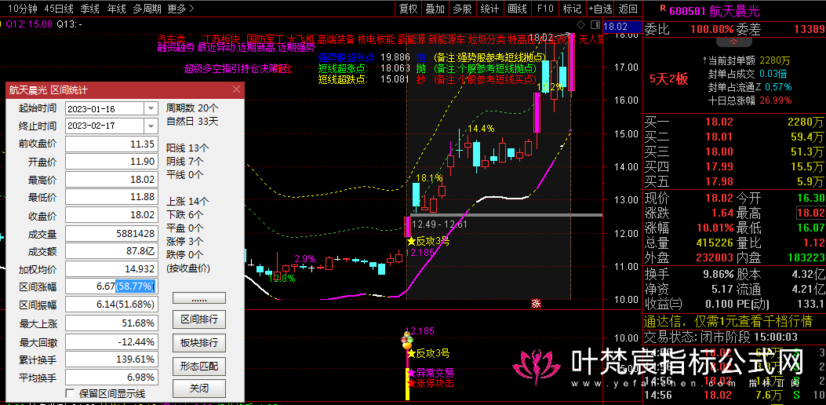
Task: Click the 关闭 button in the dialog
Action: (199, 389)
